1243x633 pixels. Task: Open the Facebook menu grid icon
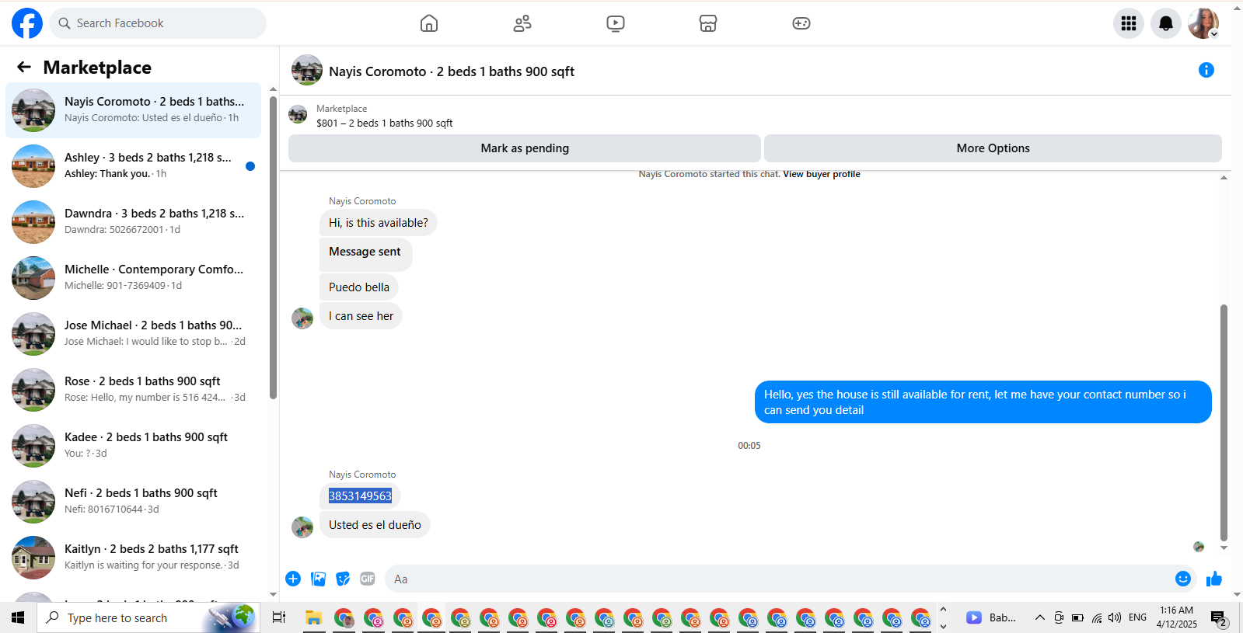coord(1129,23)
